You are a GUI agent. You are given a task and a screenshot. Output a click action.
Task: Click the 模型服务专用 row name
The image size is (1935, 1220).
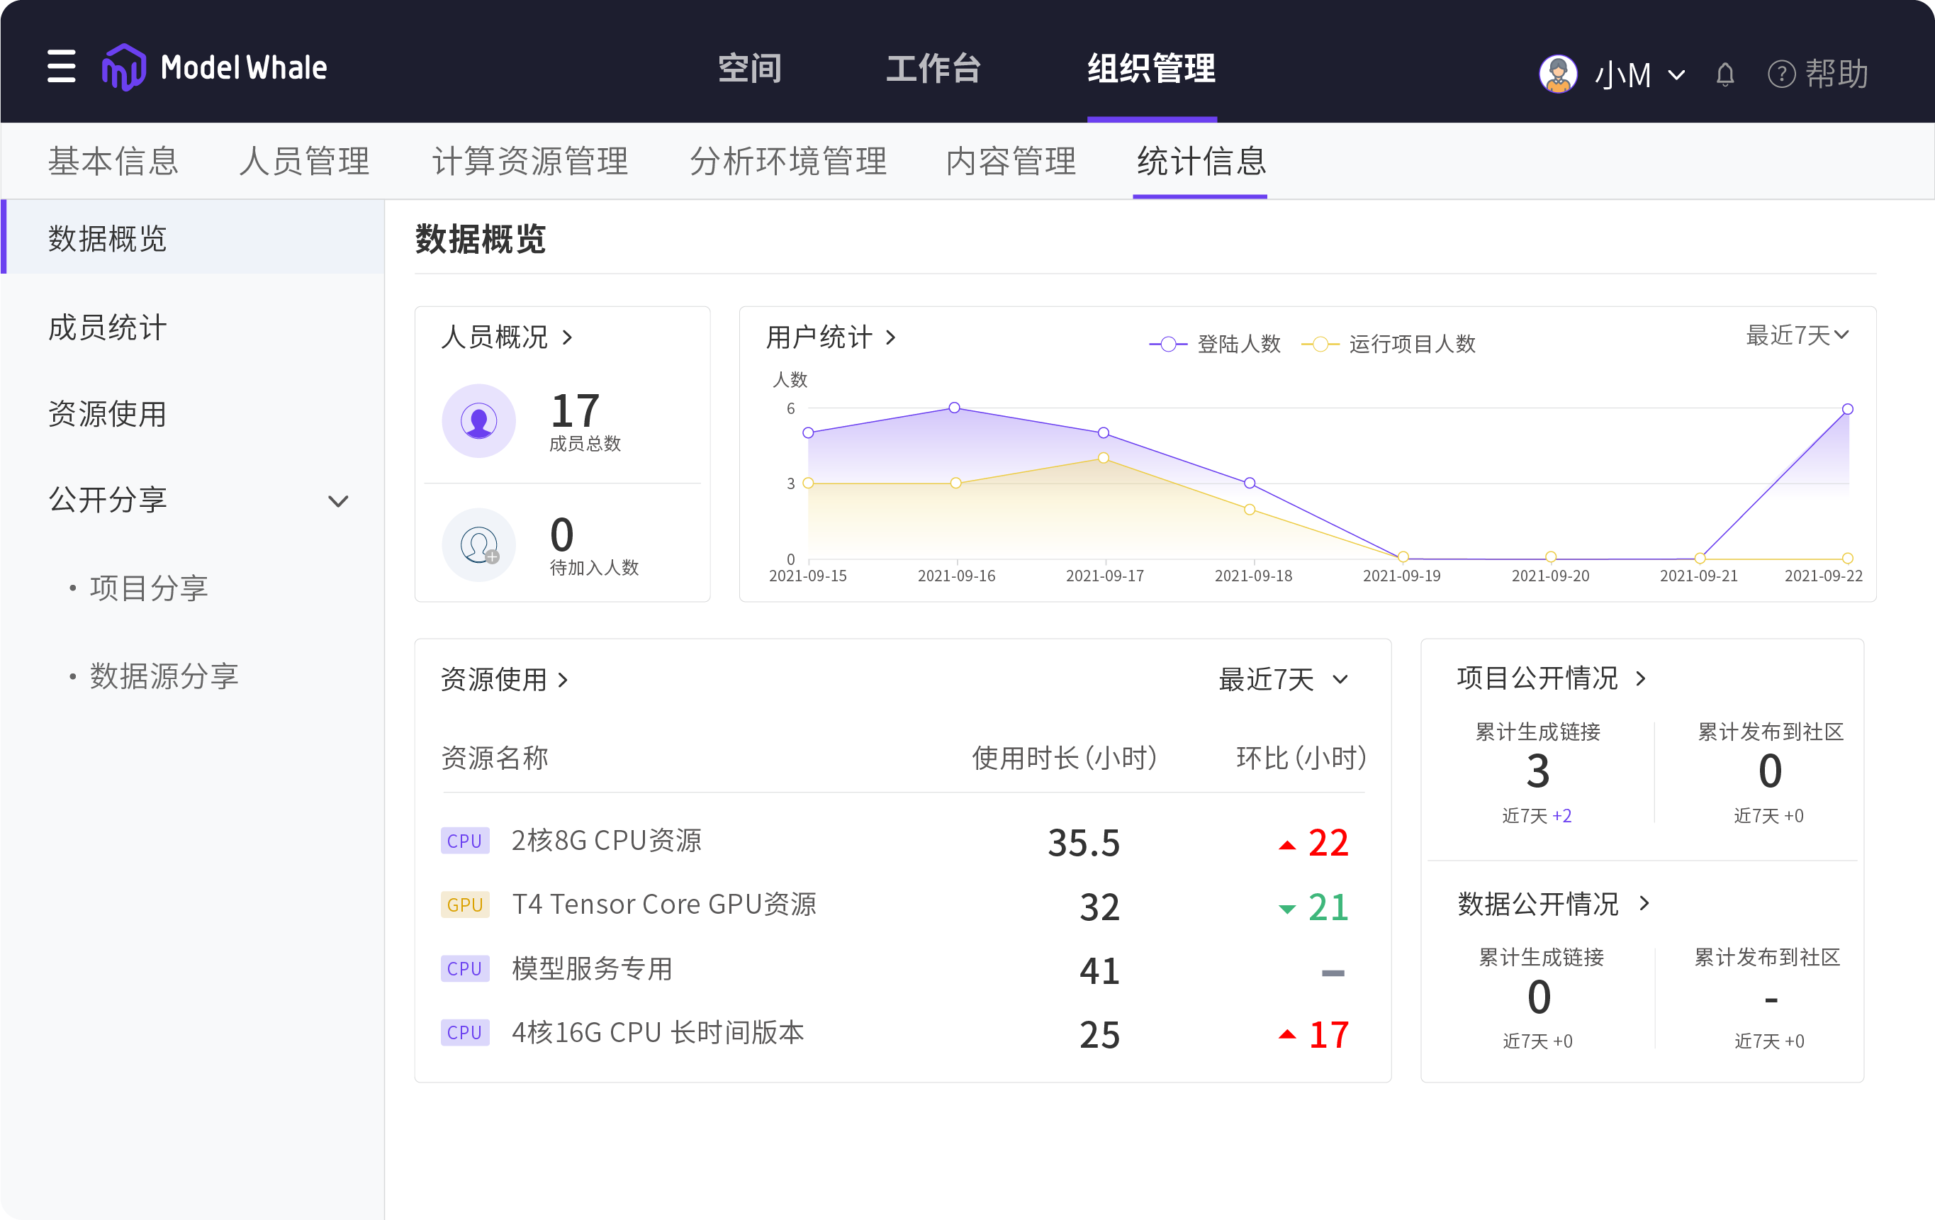point(593,968)
